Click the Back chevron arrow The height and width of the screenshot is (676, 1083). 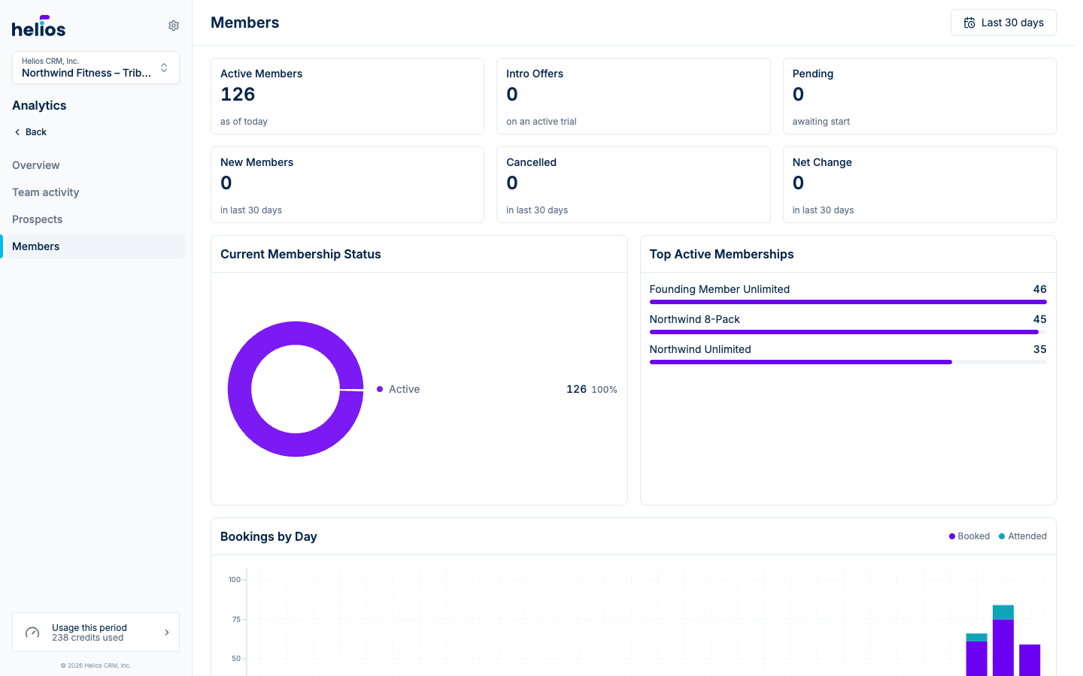[x=17, y=132]
